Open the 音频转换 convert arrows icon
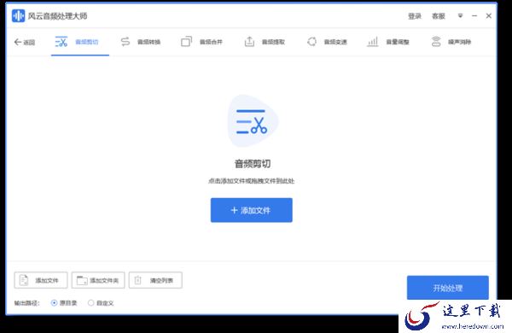 (x=125, y=42)
